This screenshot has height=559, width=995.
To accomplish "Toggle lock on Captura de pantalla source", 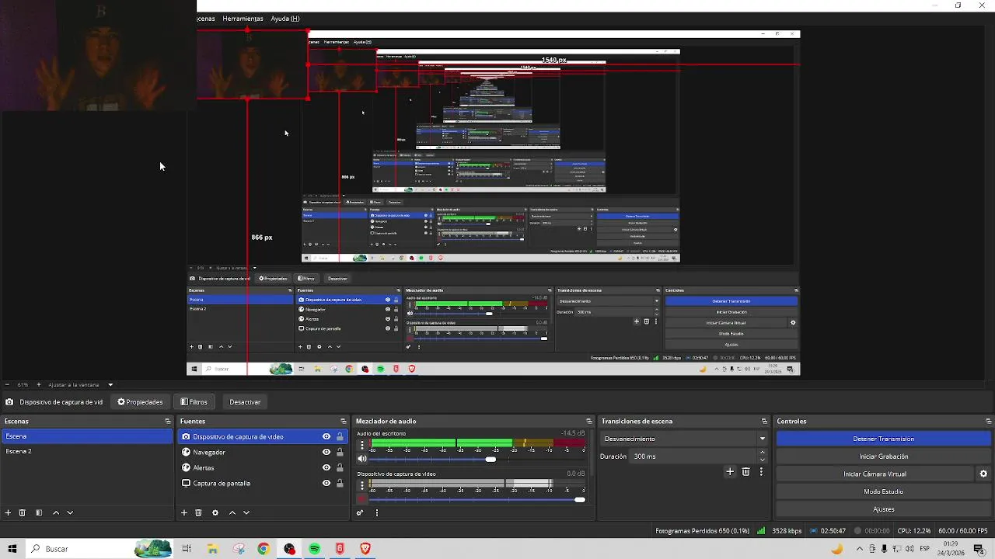I will click(340, 483).
